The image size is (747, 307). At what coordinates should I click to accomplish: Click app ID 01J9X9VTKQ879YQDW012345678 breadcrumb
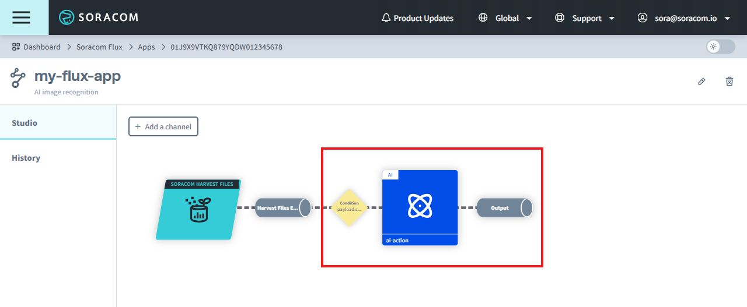[226, 47]
